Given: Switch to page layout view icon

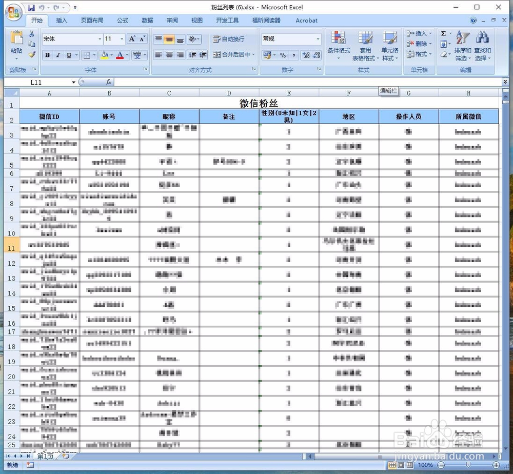Looking at the screenshot, I should coord(401,465).
